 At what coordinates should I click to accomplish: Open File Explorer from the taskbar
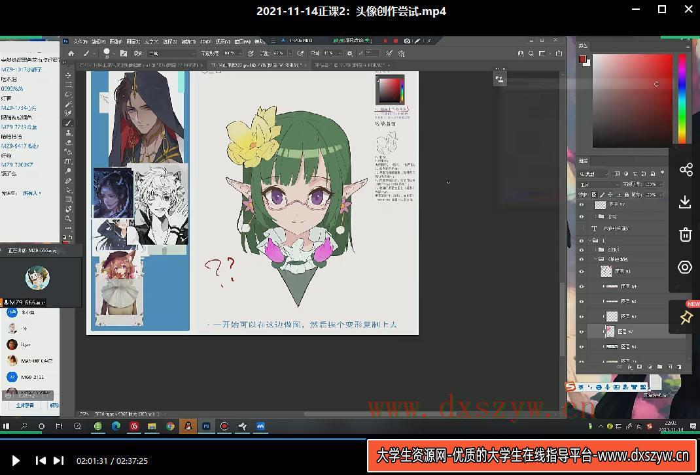coord(152,427)
